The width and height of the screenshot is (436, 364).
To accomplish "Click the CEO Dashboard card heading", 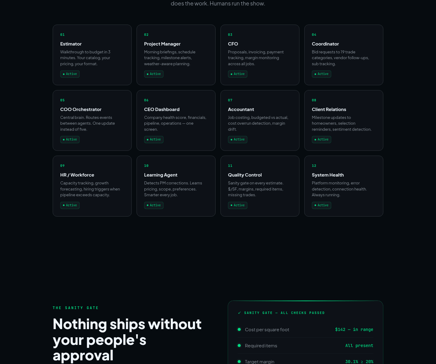I will 162,110.
